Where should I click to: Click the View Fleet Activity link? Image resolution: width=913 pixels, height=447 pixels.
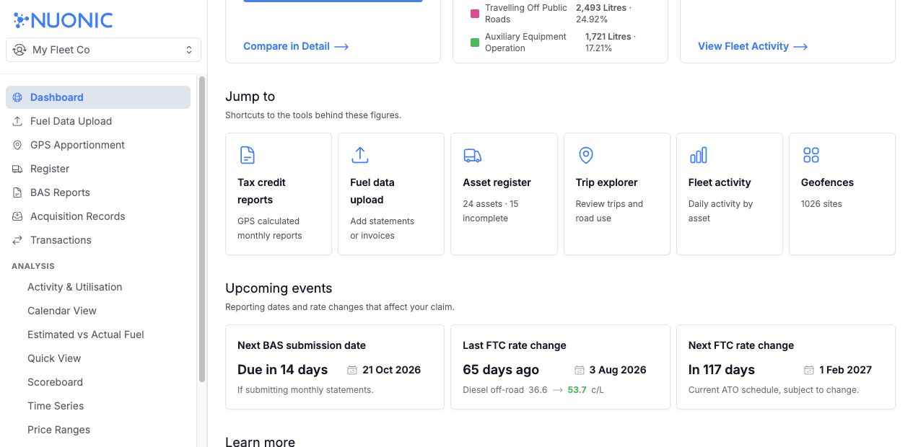753,46
